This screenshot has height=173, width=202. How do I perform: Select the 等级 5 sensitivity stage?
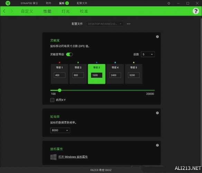[134, 74]
